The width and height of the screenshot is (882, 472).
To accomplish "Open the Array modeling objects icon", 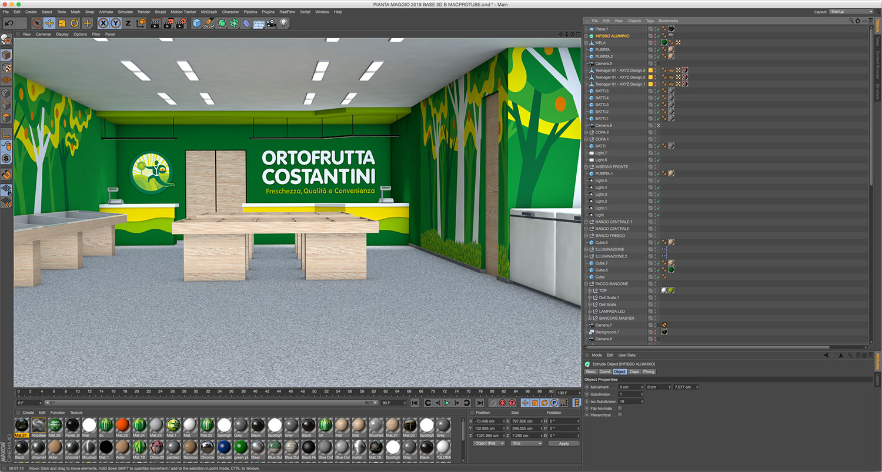I will (x=234, y=23).
